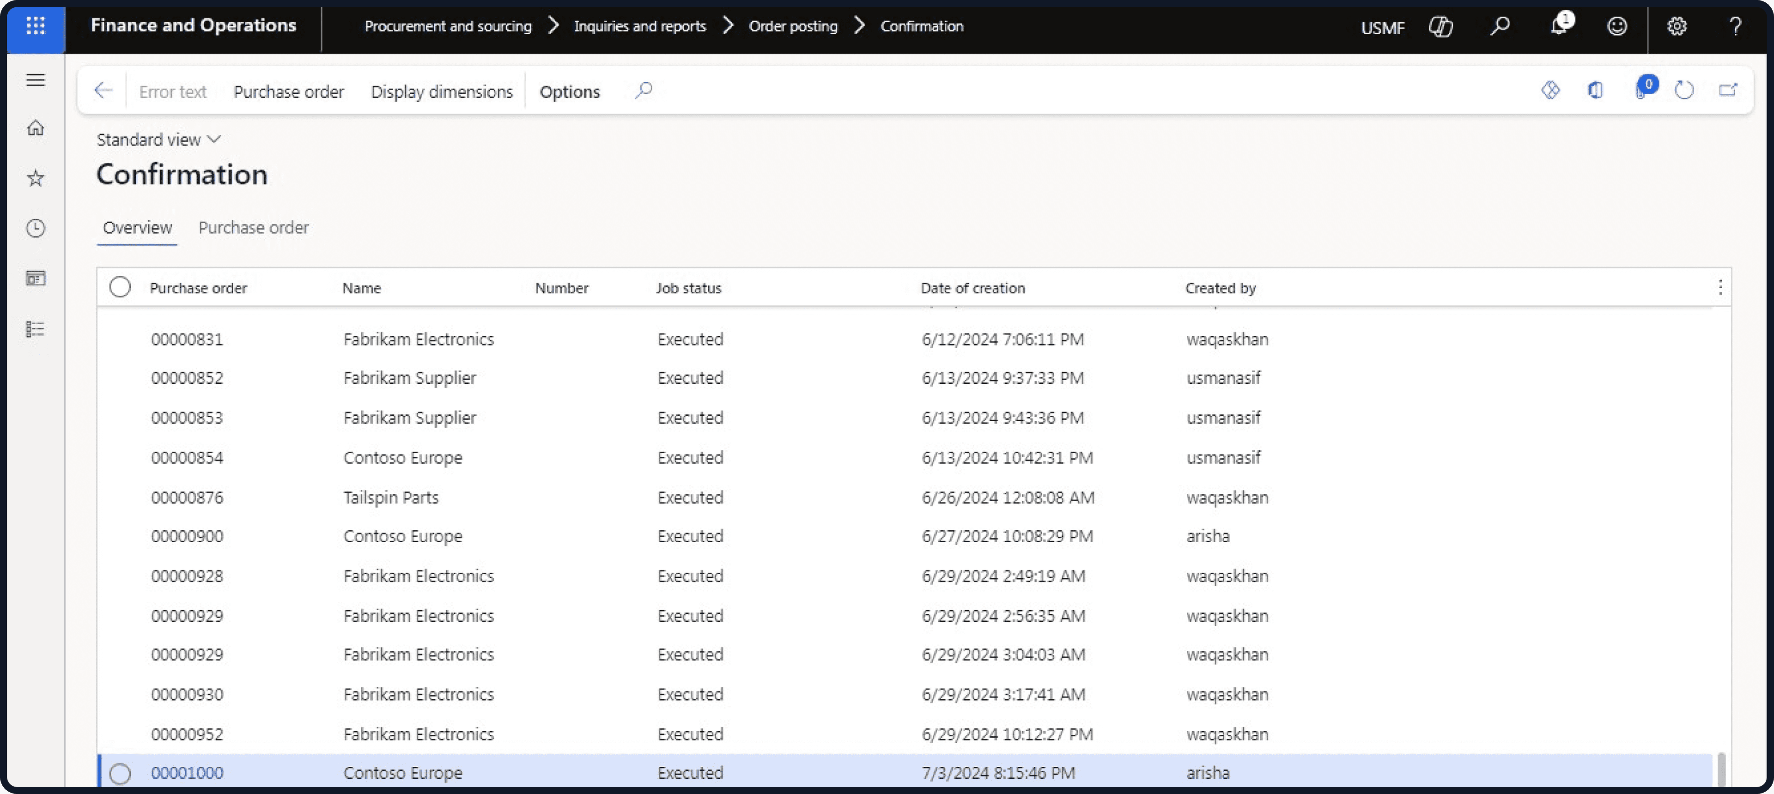The width and height of the screenshot is (1774, 794).
Task: Click date 6/29/2024 3:04:03 AM cell
Action: (x=1003, y=654)
